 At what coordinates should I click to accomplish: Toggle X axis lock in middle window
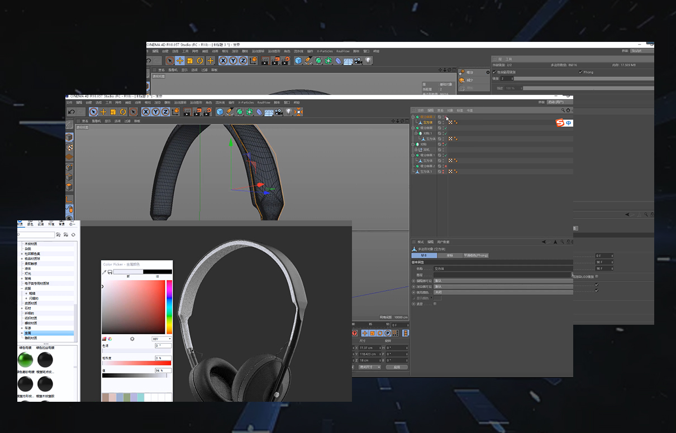(145, 112)
